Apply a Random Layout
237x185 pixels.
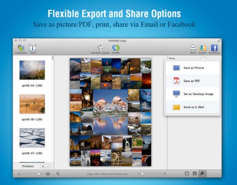(x=100, y=49)
